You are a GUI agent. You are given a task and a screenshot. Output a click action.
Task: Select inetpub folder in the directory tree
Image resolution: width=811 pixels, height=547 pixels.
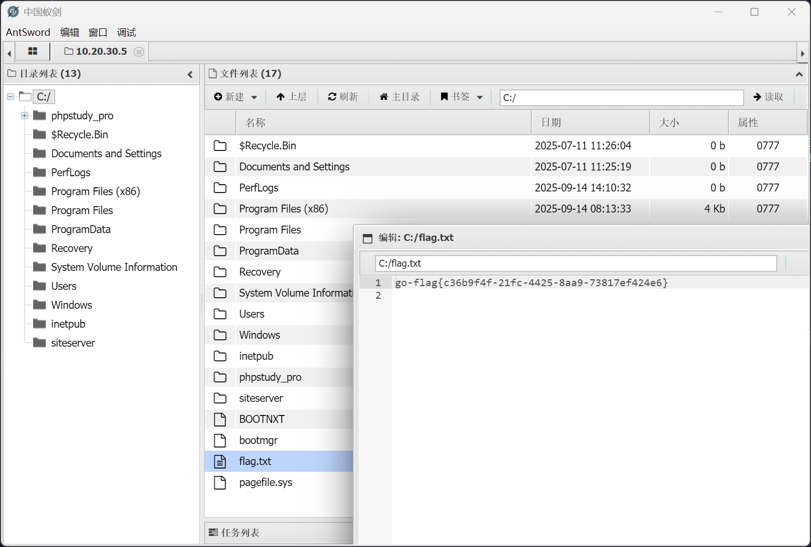point(68,324)
